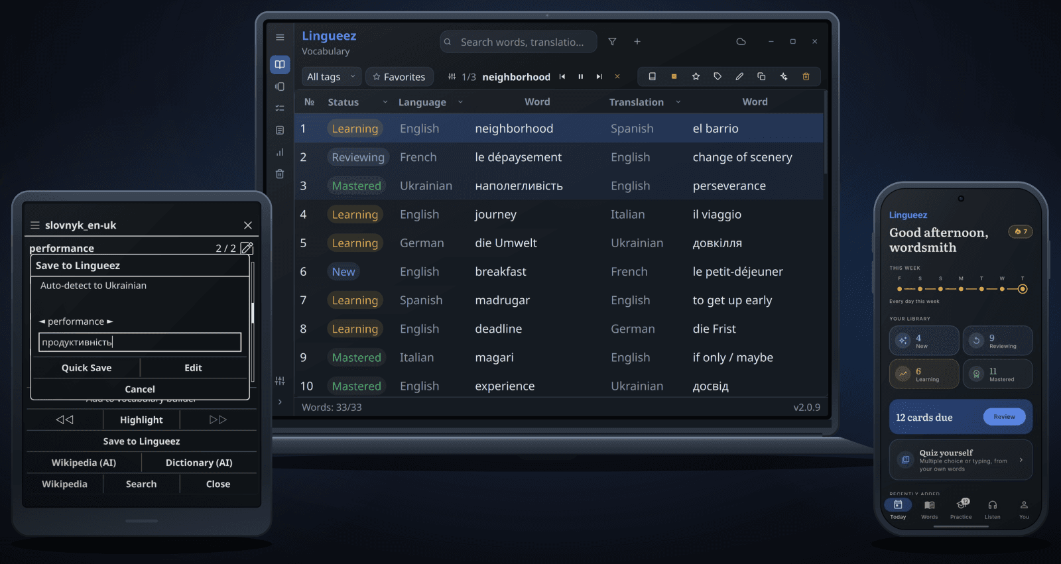Add a new word with plus icon
Viewport: 1061px width, 564px height.
[637, 42]
